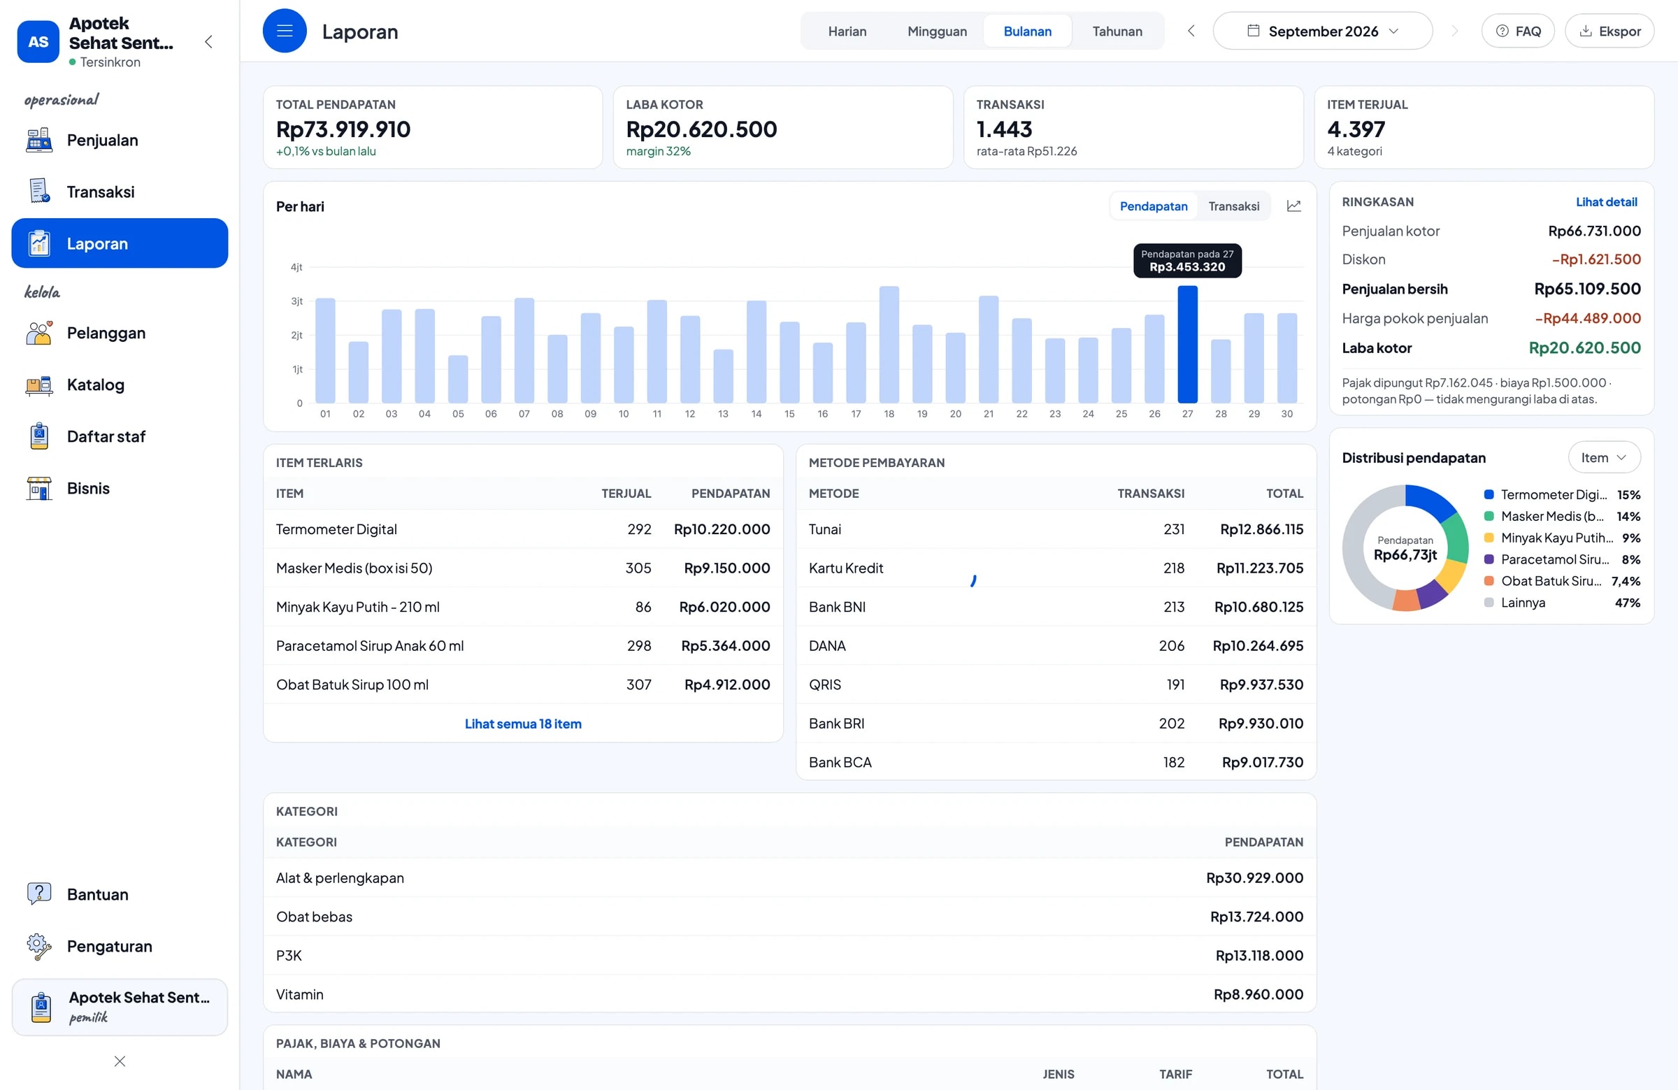Open the Transaksi receipt icon
This screenshot has height=1090, width=1678.
38,191
